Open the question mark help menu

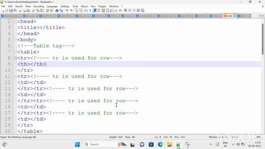coord(122,6)
